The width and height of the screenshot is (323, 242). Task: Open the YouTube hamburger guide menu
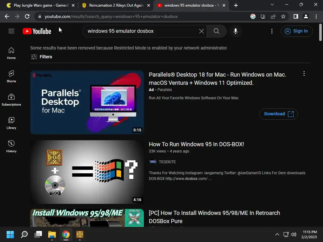tap(11, 31)
